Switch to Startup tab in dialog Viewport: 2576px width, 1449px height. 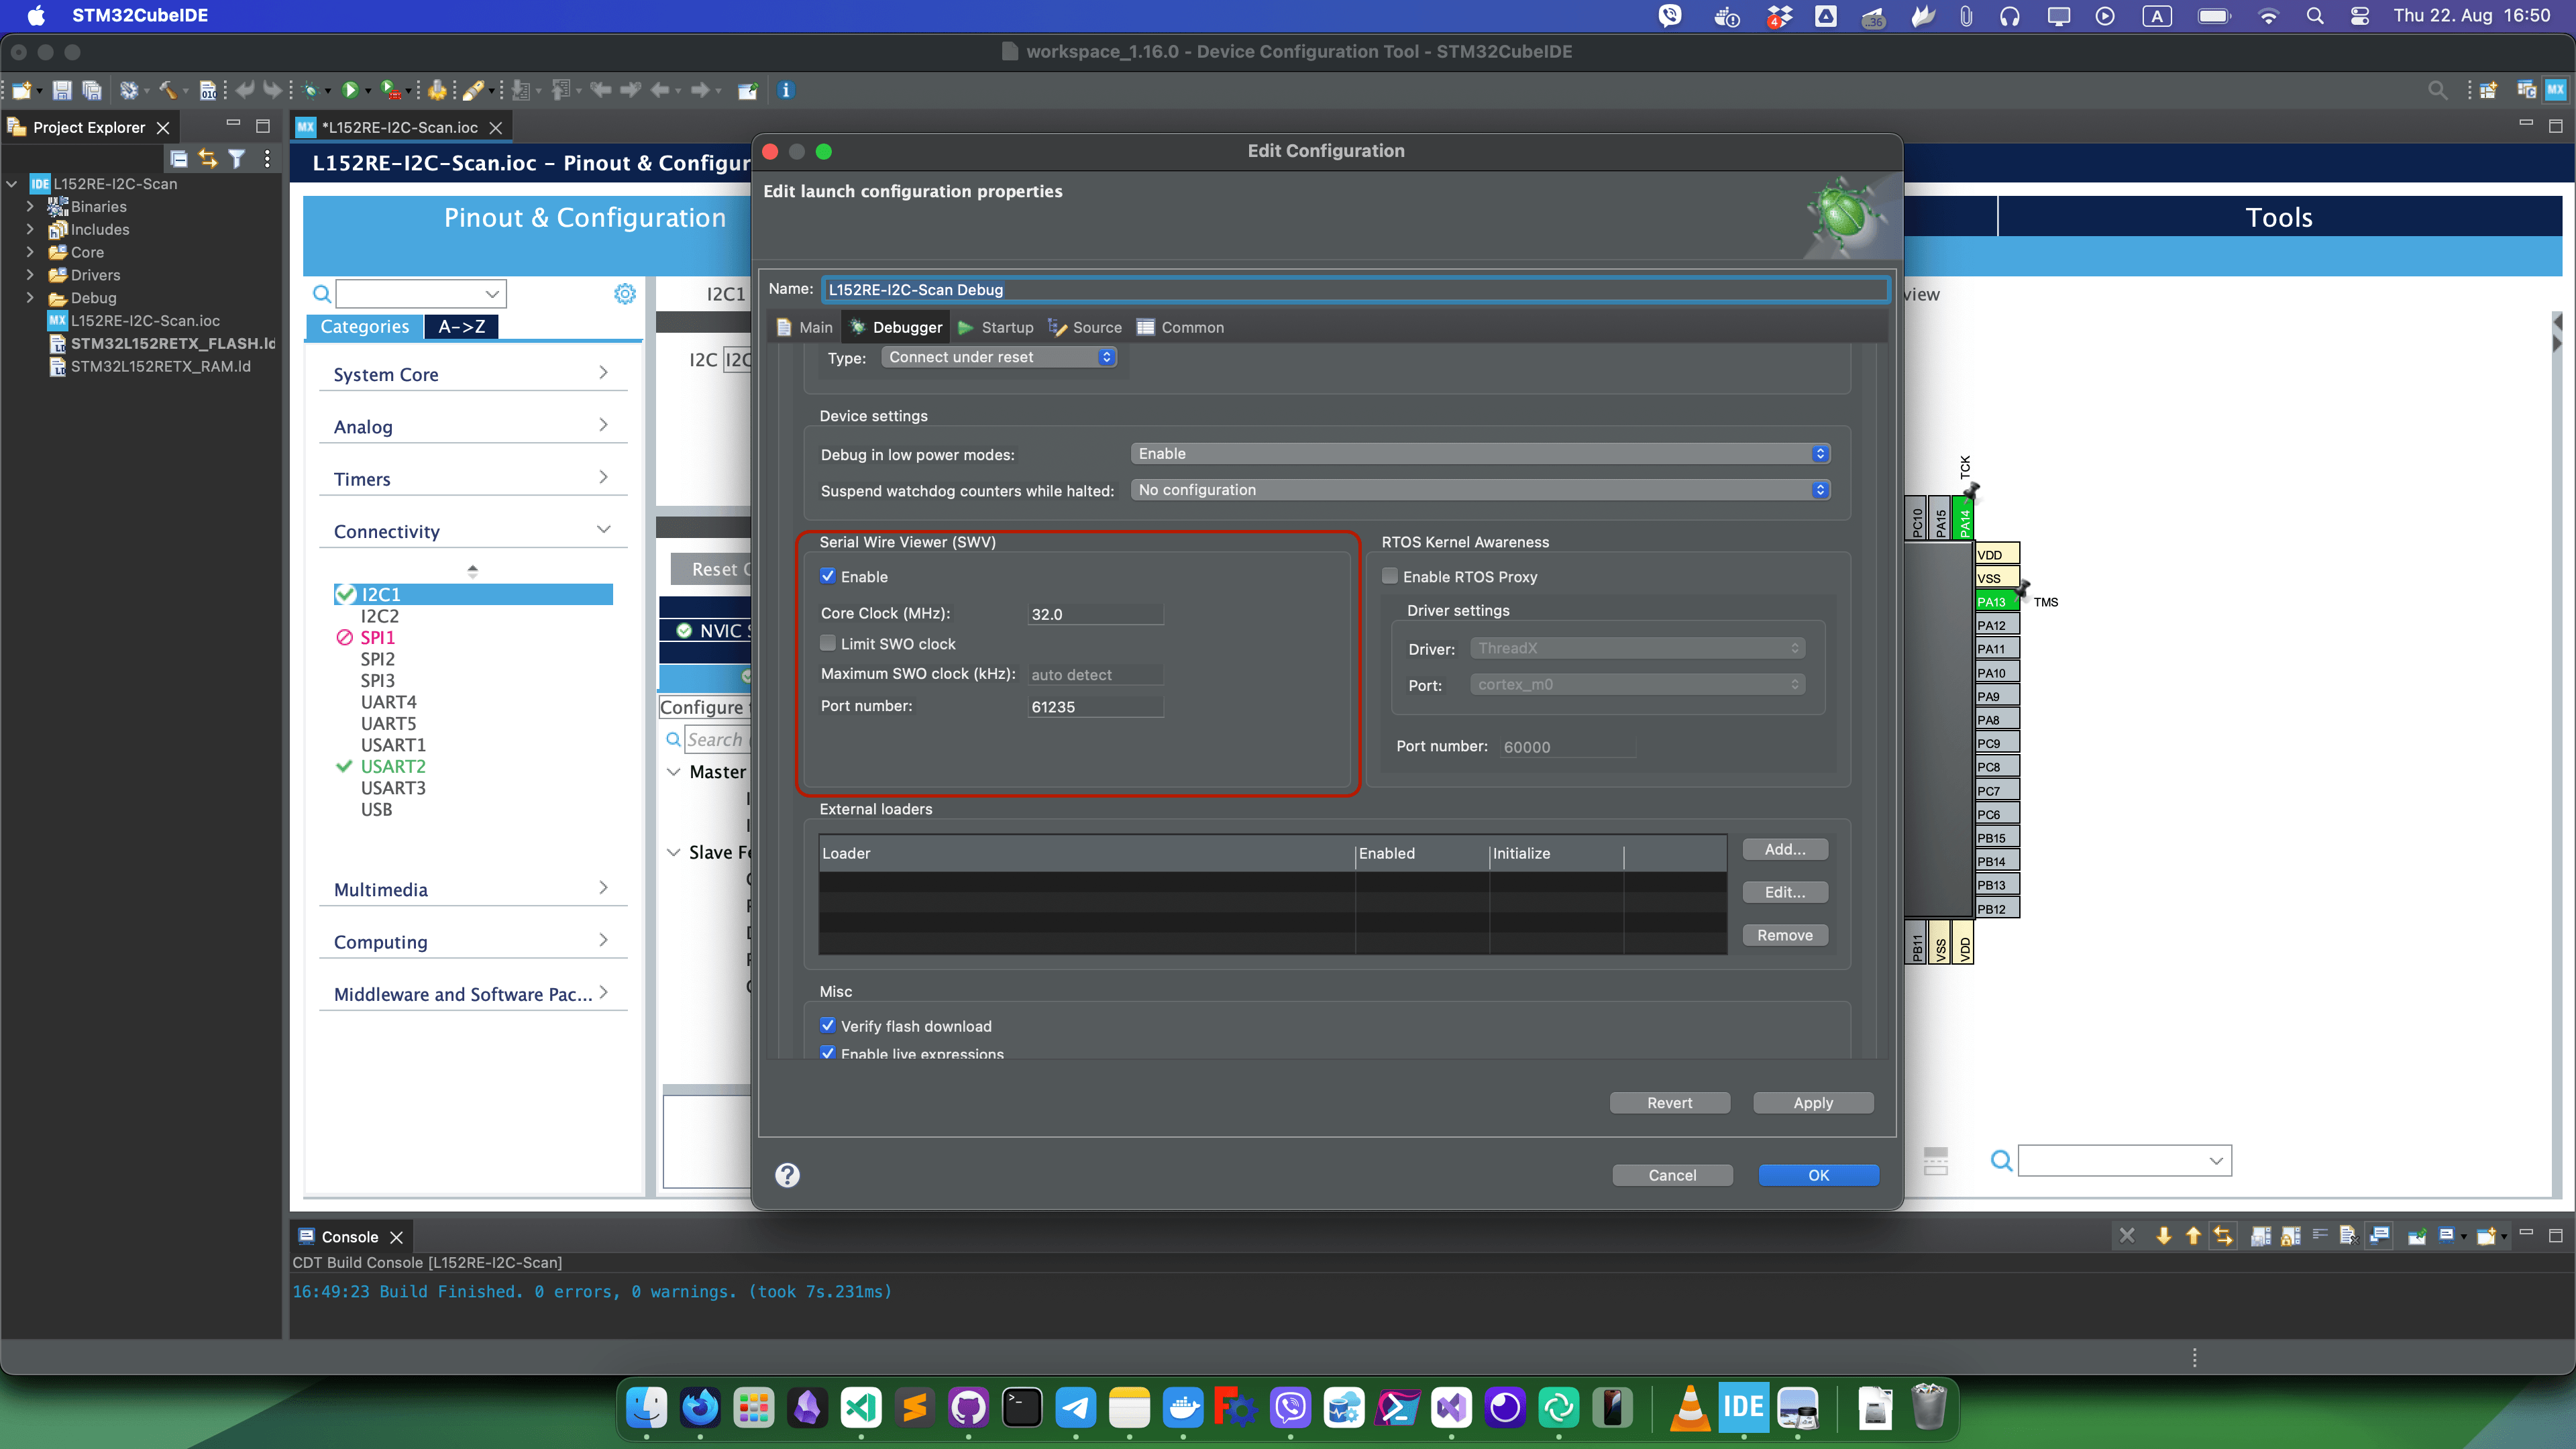995,327
